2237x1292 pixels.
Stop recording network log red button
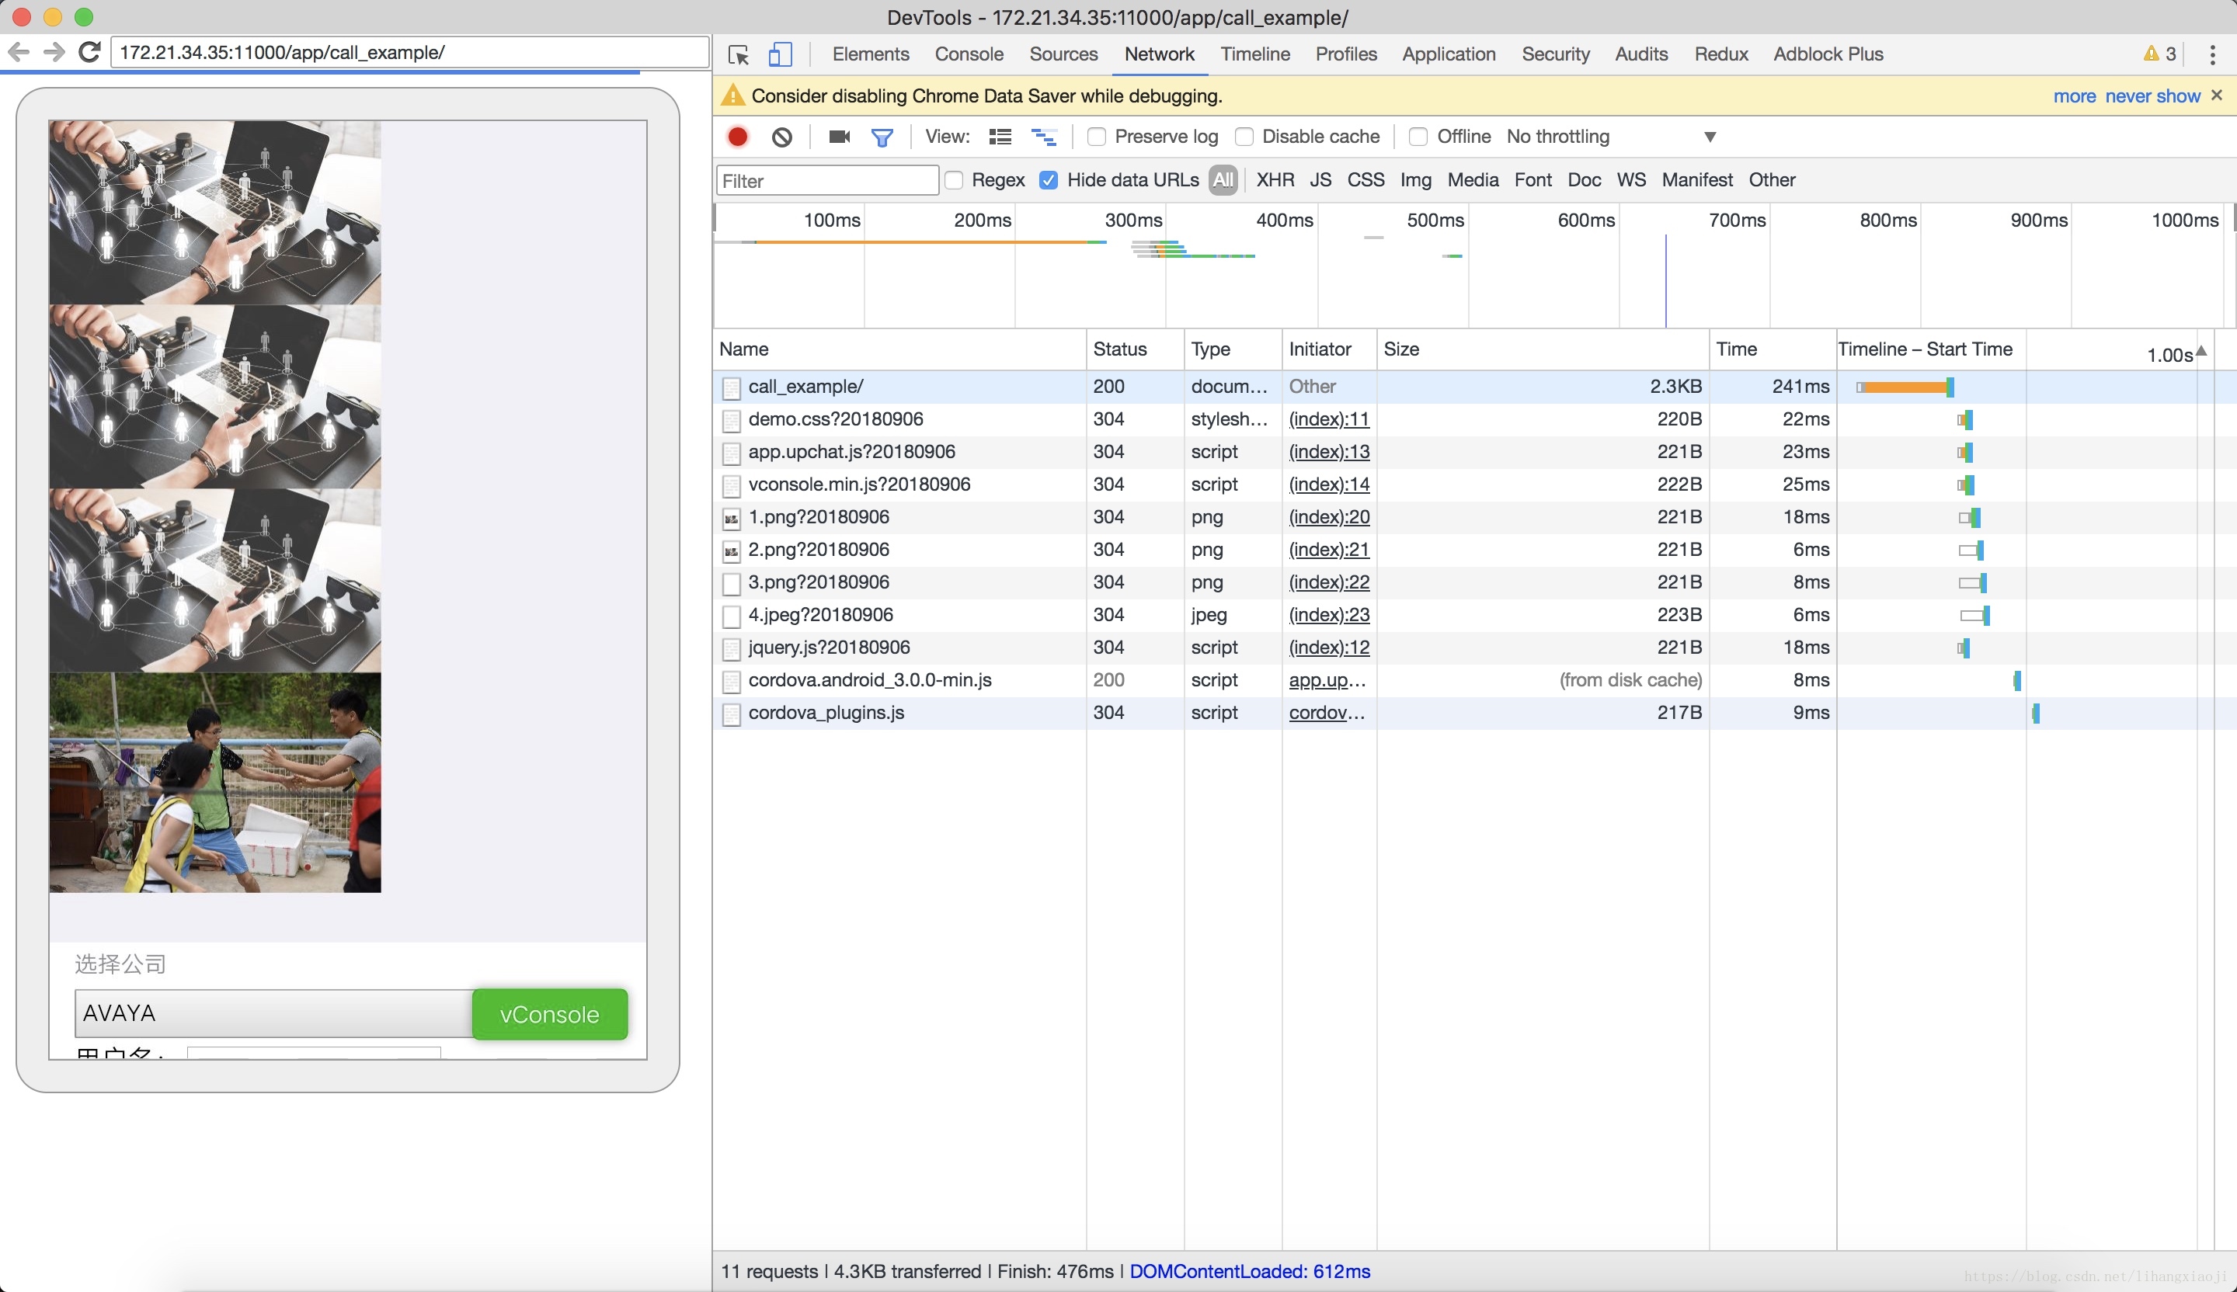click(x=738, y=137)
